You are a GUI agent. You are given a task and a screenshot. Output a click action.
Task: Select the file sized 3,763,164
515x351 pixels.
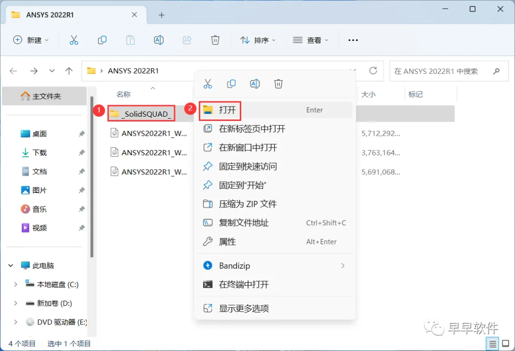point(149,152)
